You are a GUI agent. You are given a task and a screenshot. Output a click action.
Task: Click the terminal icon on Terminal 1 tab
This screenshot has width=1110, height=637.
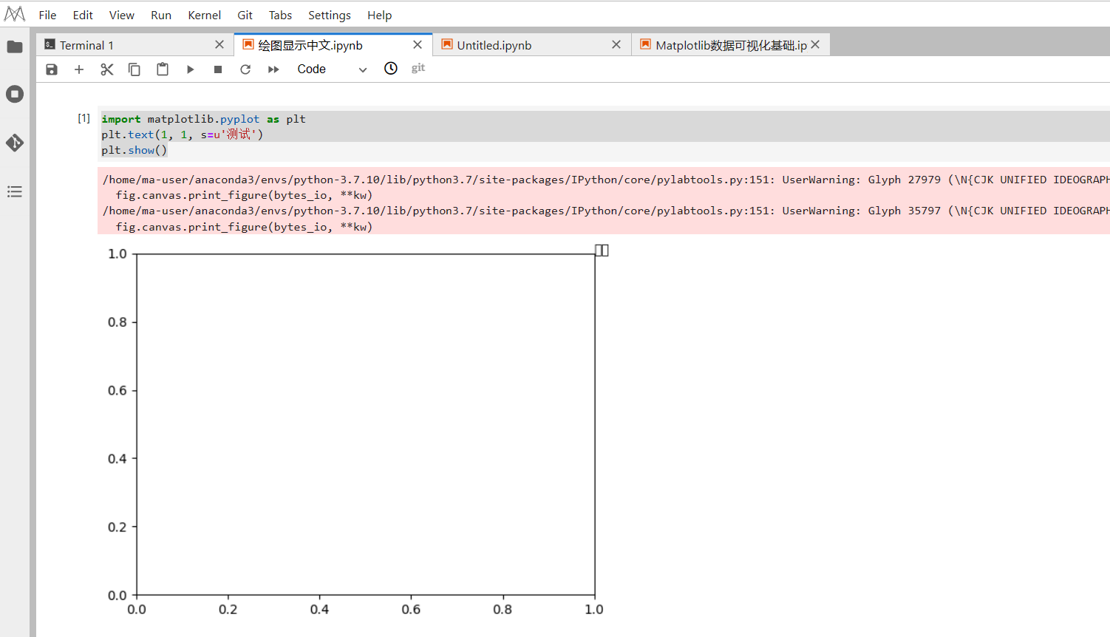pyautogui.click(x=50, y=44)
